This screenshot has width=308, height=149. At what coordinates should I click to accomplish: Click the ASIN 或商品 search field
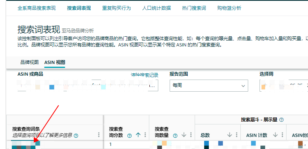pos(88,85)
